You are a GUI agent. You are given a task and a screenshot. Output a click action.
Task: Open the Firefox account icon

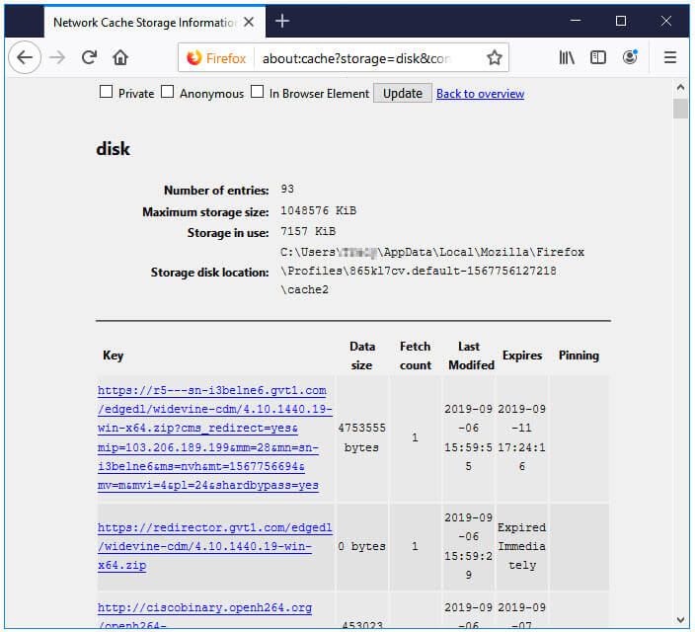tap(630, 57)
